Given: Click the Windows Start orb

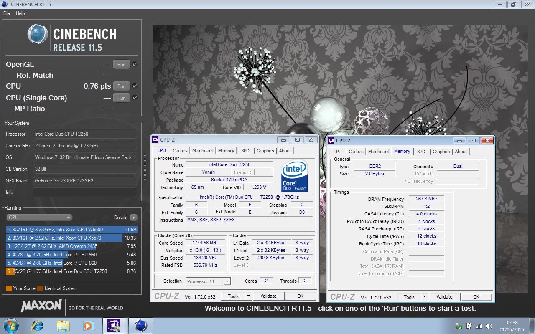Looking at the screenshot, I should (x=11, y=326).
